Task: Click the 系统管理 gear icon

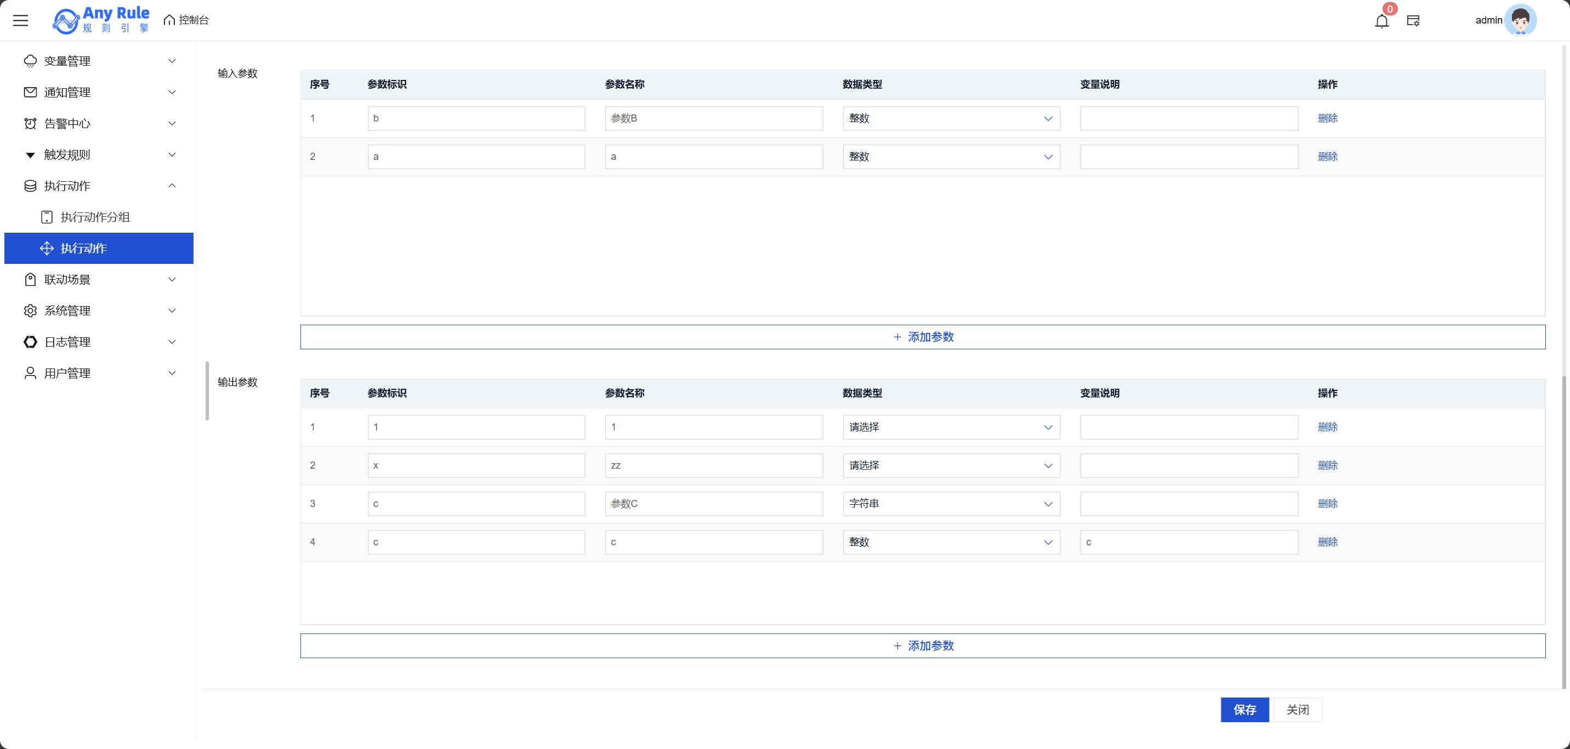Action: pyautogui.click(x=30, y=310)
